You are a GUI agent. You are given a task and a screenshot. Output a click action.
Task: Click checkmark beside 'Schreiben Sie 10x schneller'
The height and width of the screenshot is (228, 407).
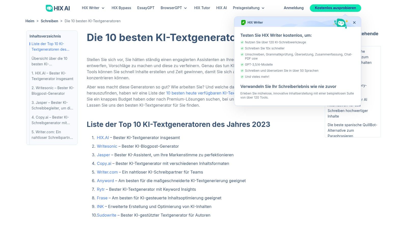[x=242, y=48]
